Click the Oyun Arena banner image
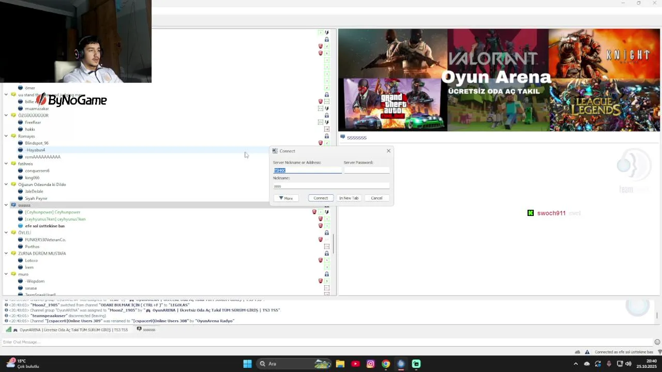 (499, 80)
